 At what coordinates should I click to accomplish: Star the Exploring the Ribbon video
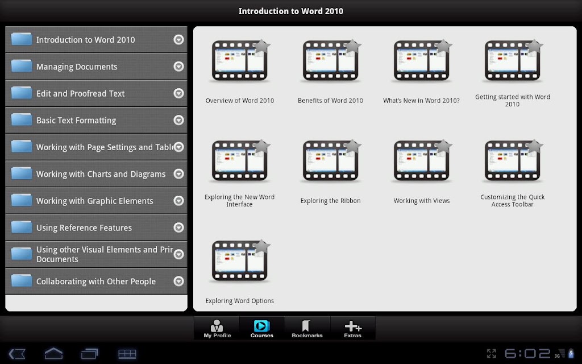[x=352, y=146]
